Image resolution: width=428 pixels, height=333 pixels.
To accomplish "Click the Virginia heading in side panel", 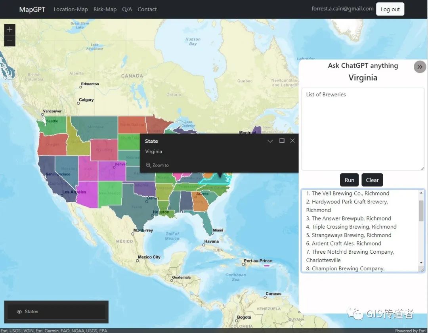I will [x=363, y=78].
